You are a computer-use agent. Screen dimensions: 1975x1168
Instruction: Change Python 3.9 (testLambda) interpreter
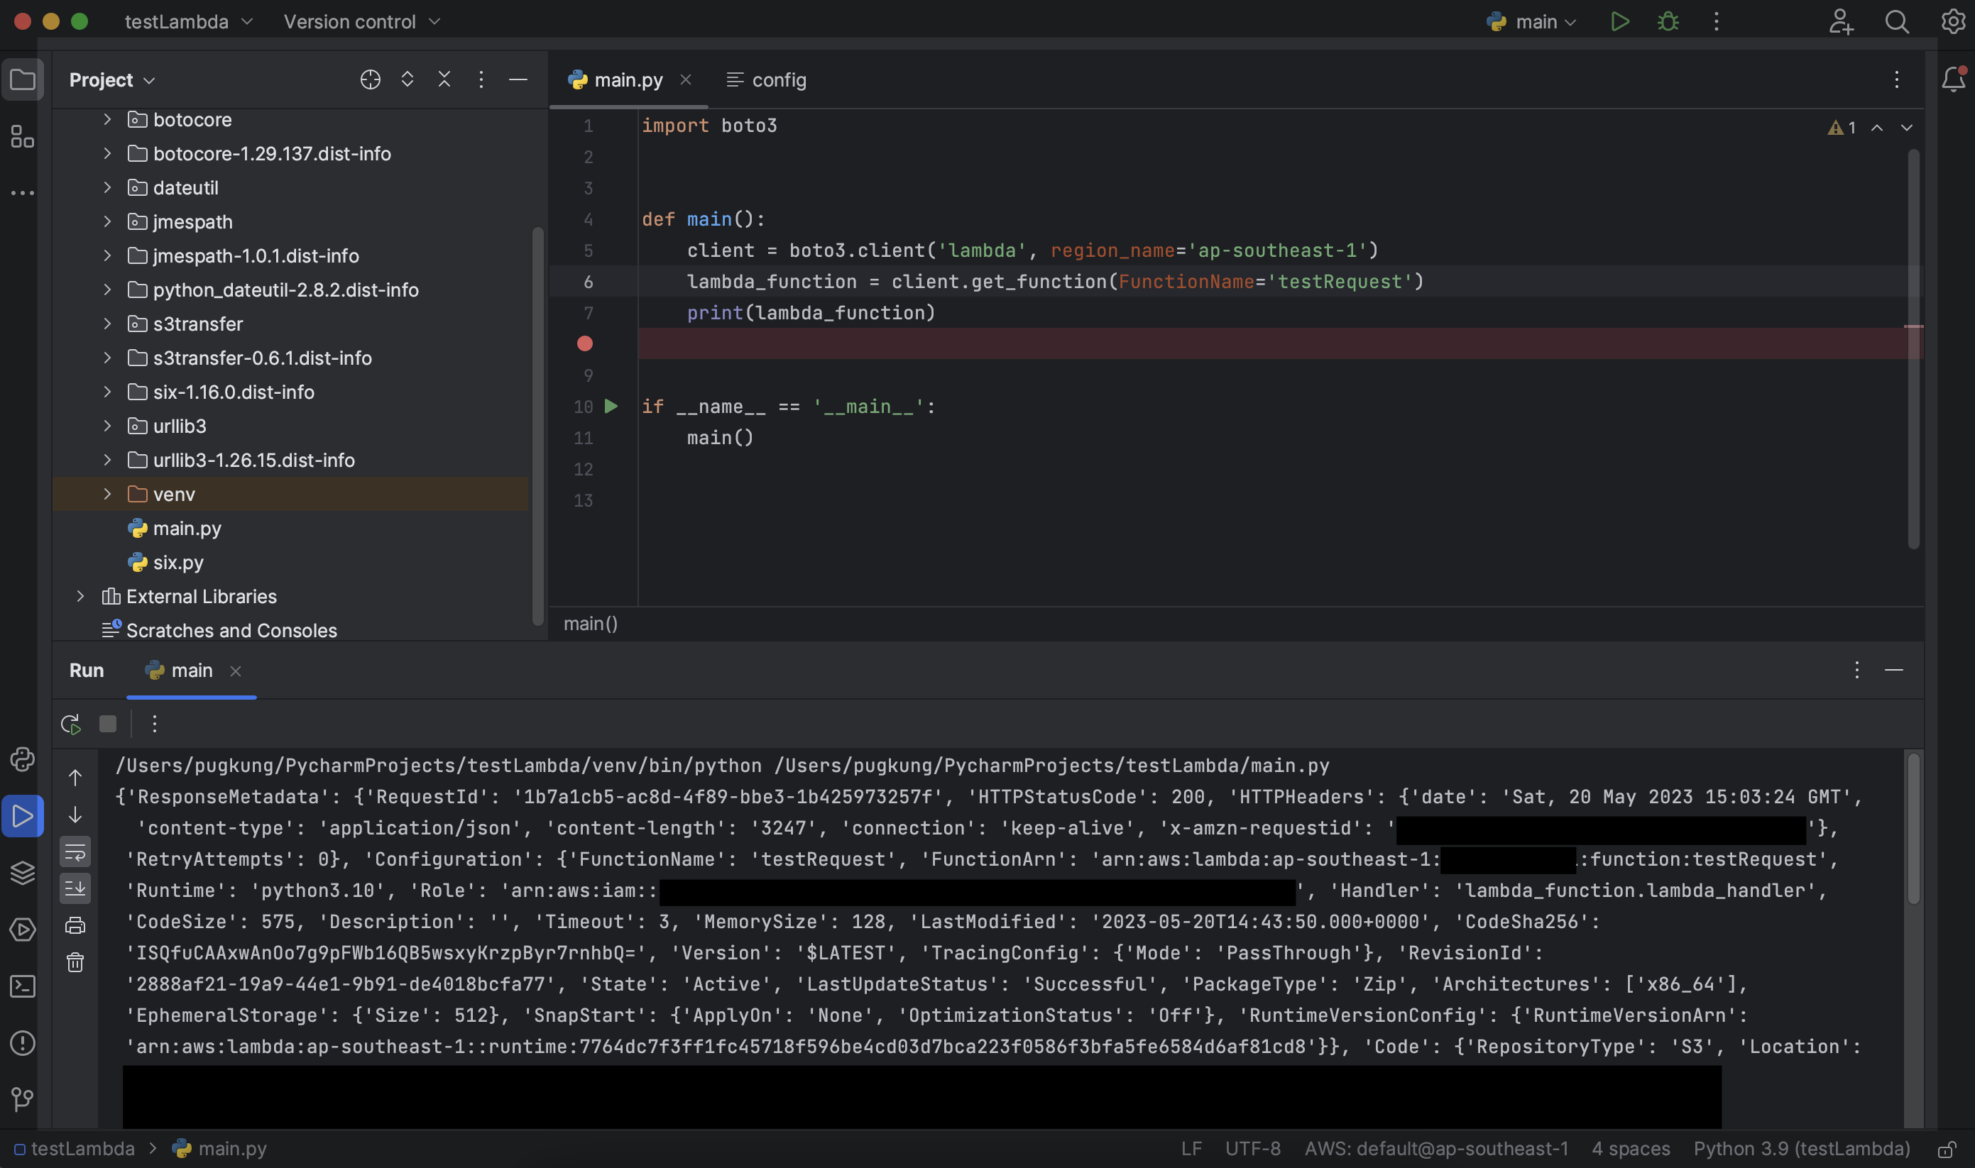(1802, 1148)
